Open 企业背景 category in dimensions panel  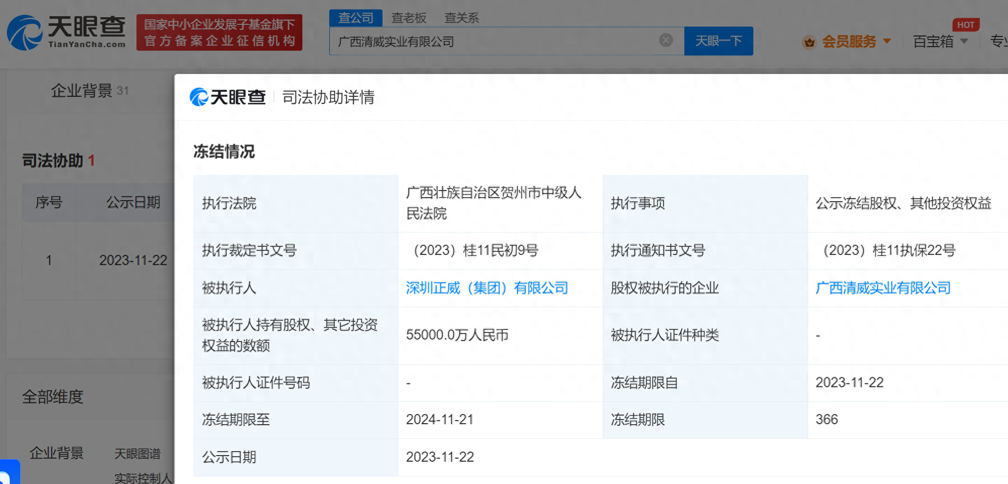tap(56, 453)
